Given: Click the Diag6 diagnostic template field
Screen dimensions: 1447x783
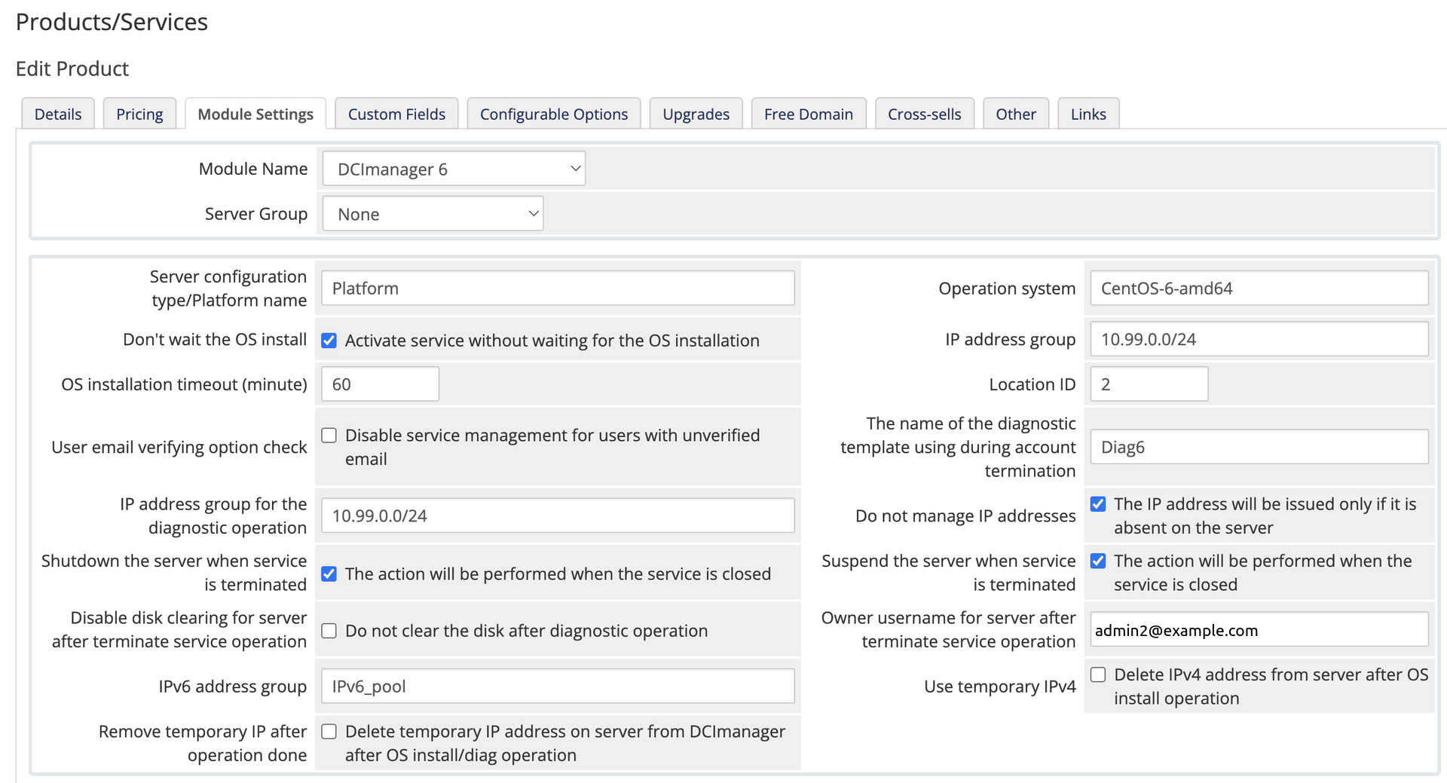Looking at the screenshot, I should (x=1259, y=447).
